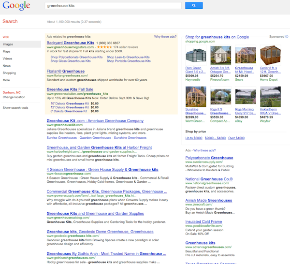Click the Home Depot seller under Cedar greenhouse
The height and width of the screenshot is (264, 290).
click(269, 80)
